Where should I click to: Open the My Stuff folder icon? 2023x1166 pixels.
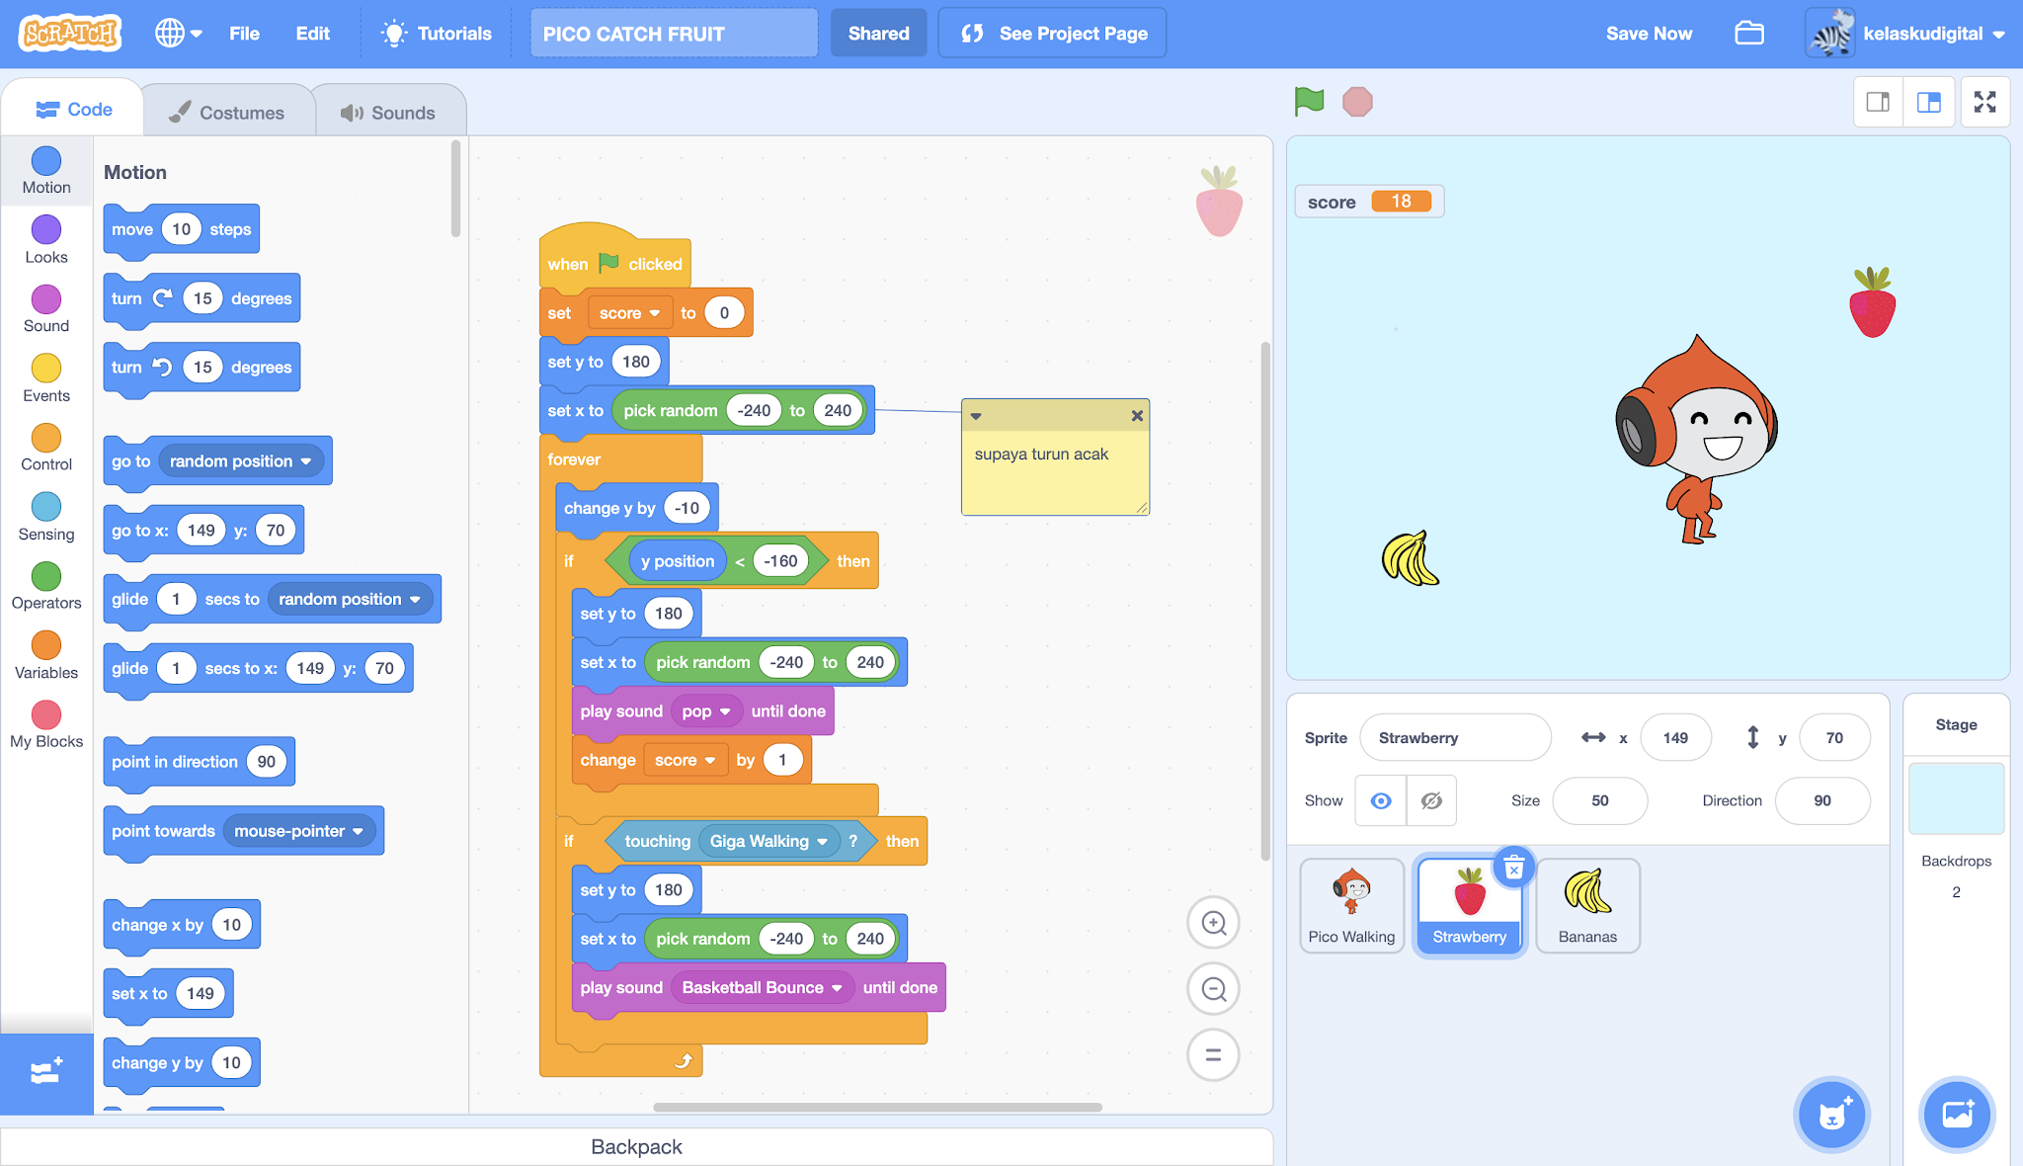tap(1749, 34)
